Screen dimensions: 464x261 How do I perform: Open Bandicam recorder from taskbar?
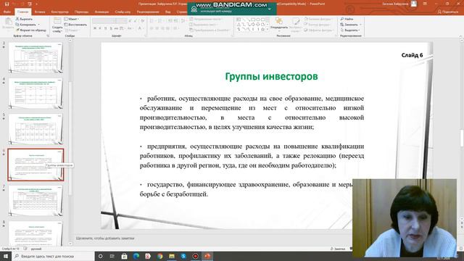[195, 256]
